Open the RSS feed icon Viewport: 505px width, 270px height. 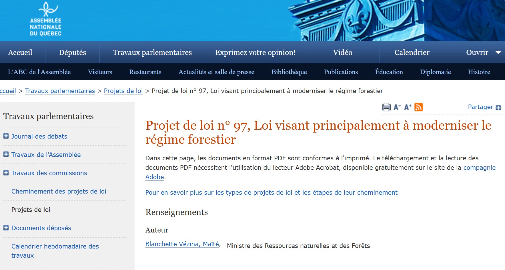(419, 107)
